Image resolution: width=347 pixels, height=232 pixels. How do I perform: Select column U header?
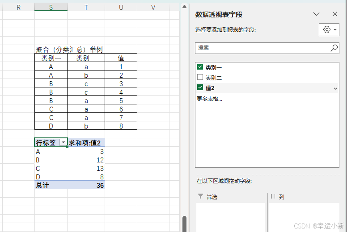(121, 7)
